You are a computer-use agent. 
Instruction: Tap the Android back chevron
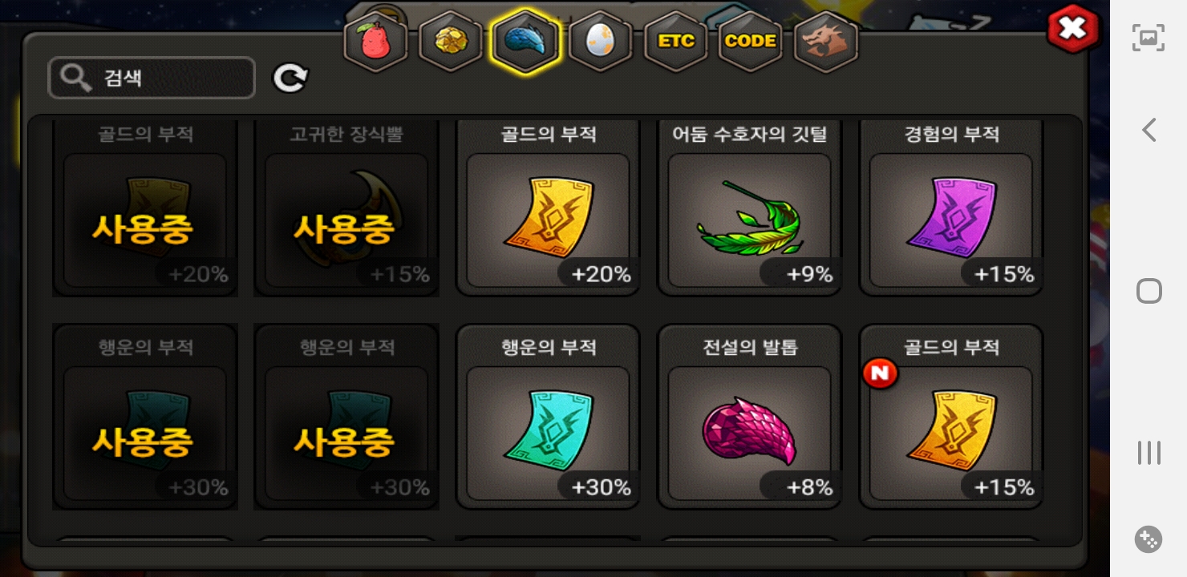tap(1149, 130)
